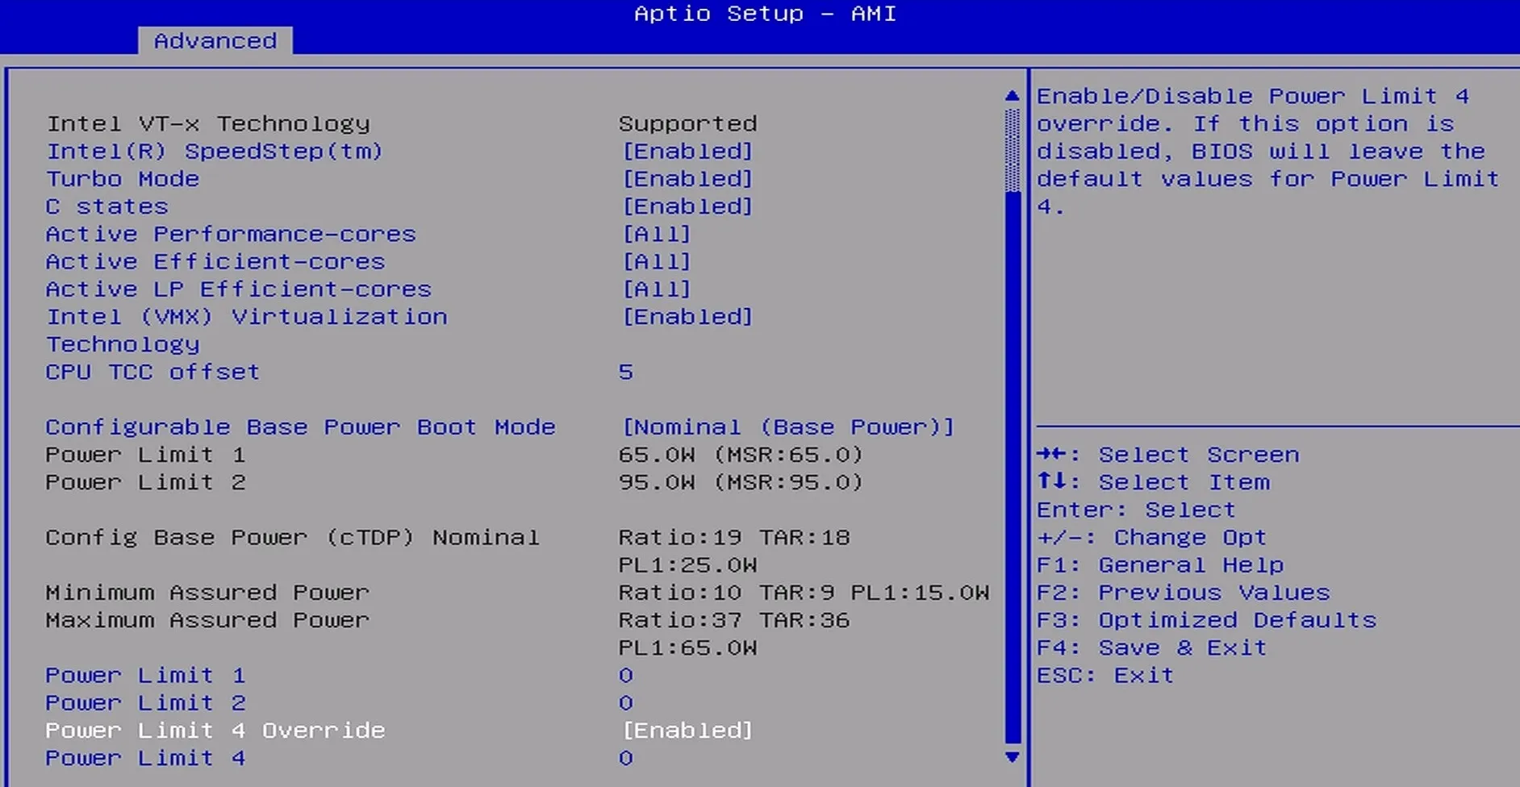
Task: Click the Config Base Power (cTDP) Nominal label
Action: [x=293, y=538]
